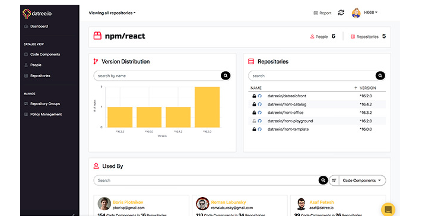
Task: Open Code Components in sidebar
Action: [x=42, y=54]
